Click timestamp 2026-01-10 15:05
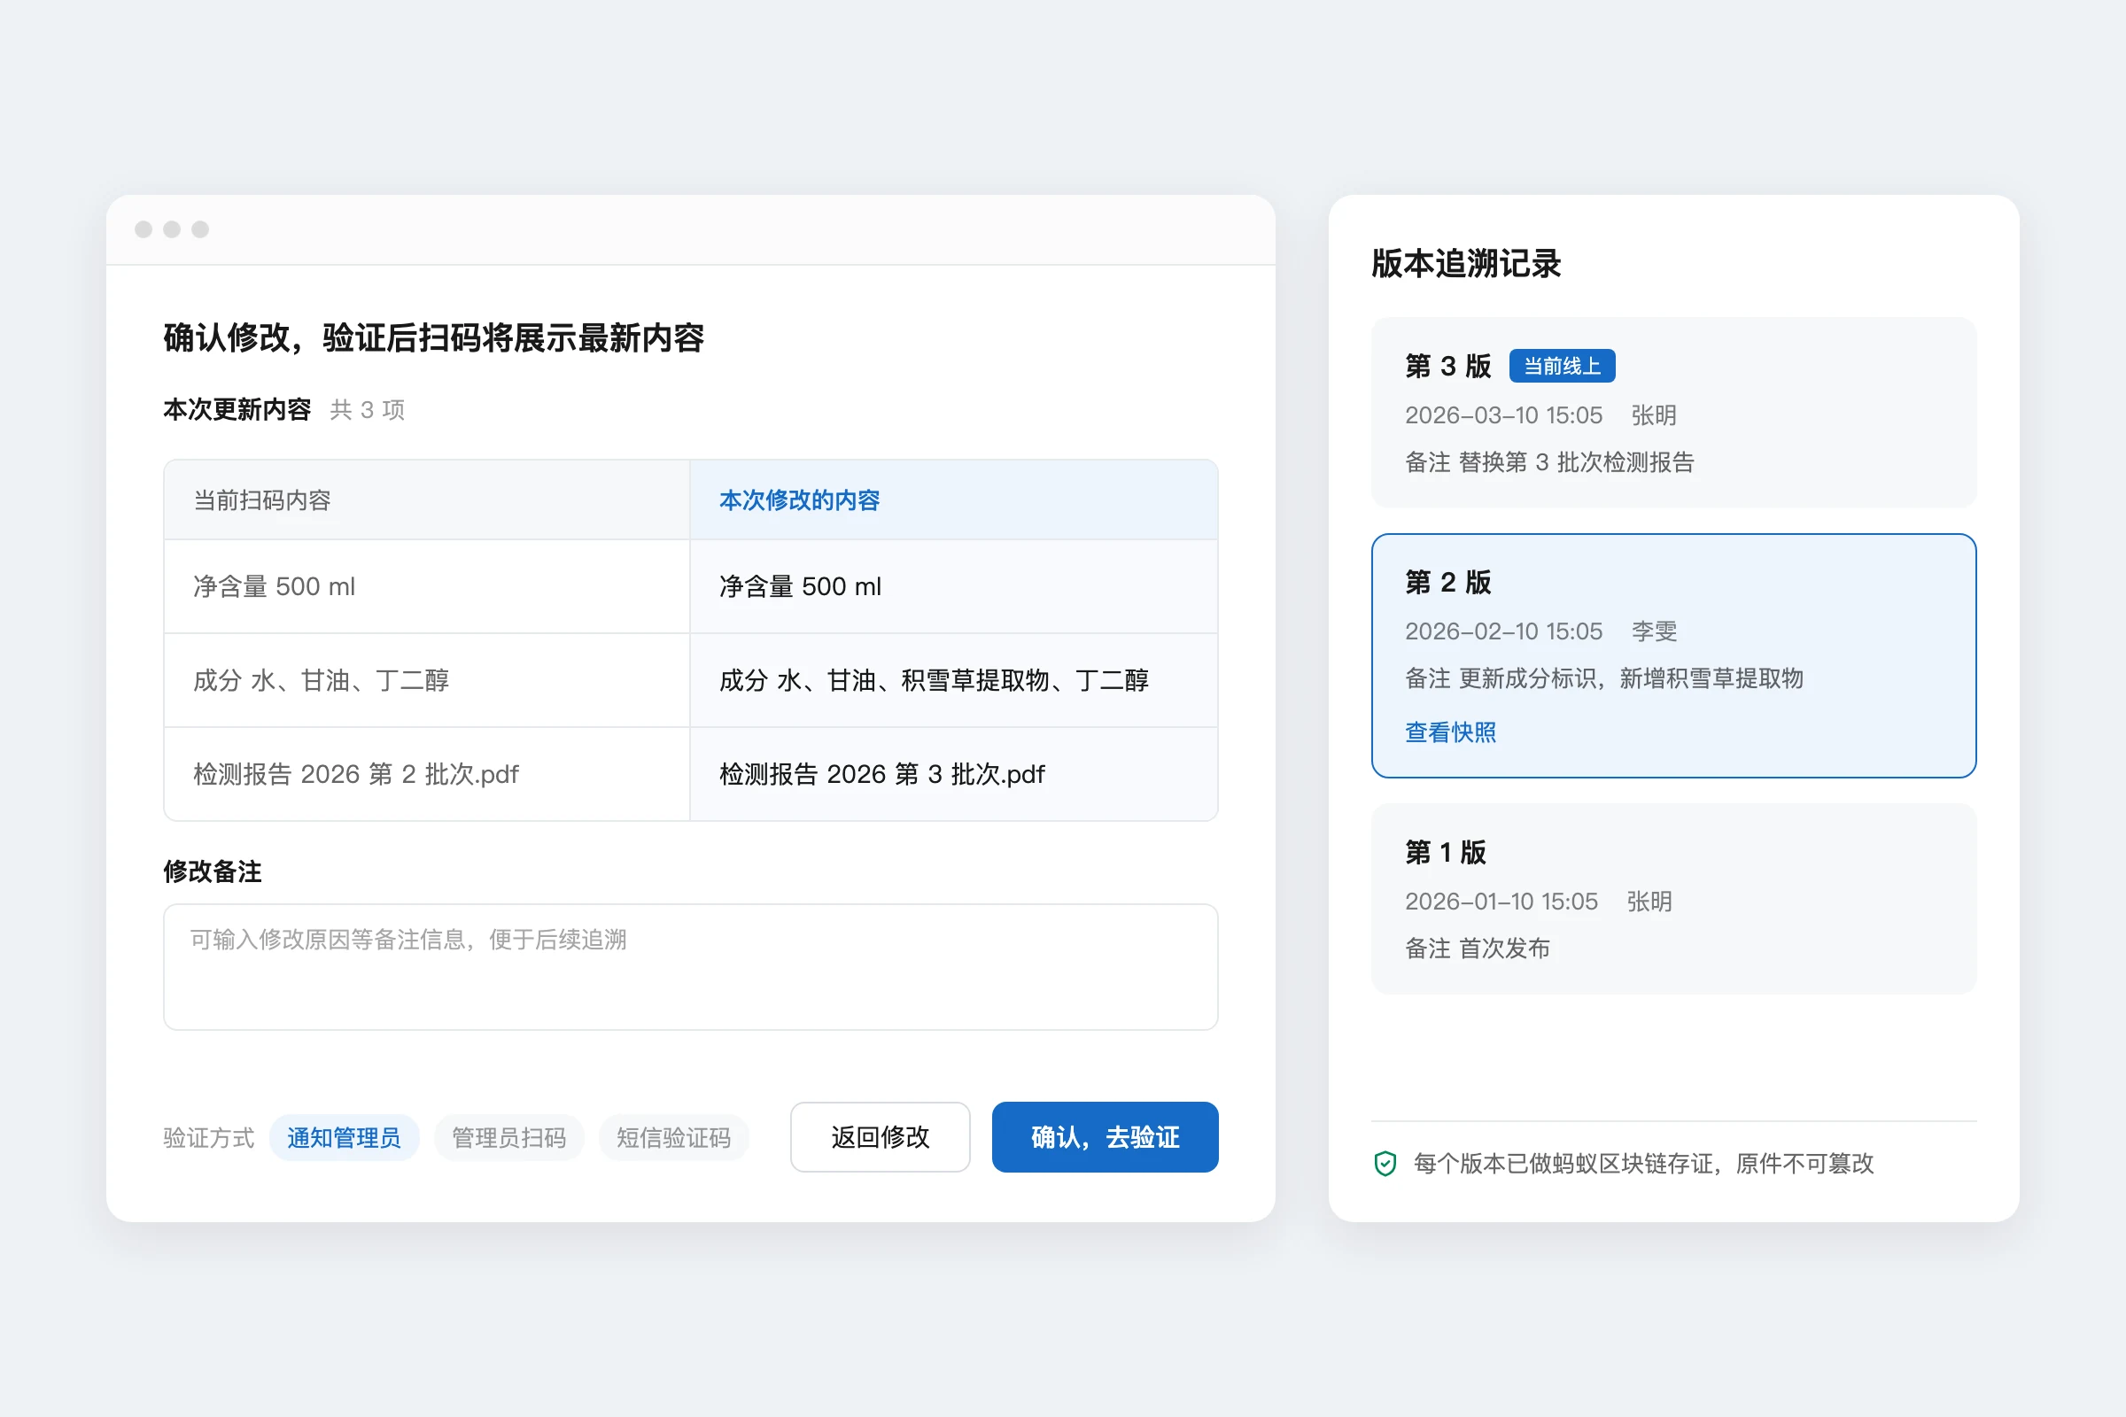 click(x=1501, y=902)
